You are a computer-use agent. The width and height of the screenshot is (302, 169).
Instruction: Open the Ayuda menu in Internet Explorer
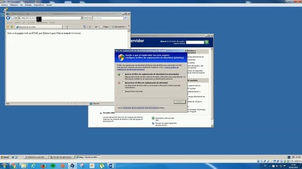click(52, 23)
